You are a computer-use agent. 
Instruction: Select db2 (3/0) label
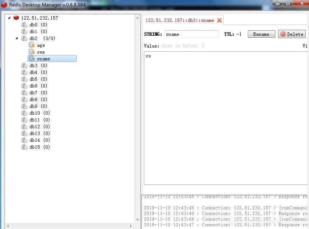click(x=42, y=38)
